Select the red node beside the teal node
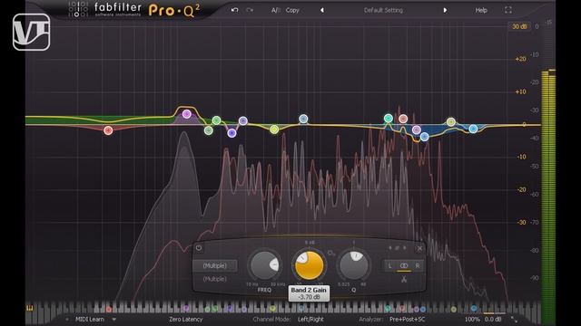This screenshot has width=581, height=326. [403, 119]
